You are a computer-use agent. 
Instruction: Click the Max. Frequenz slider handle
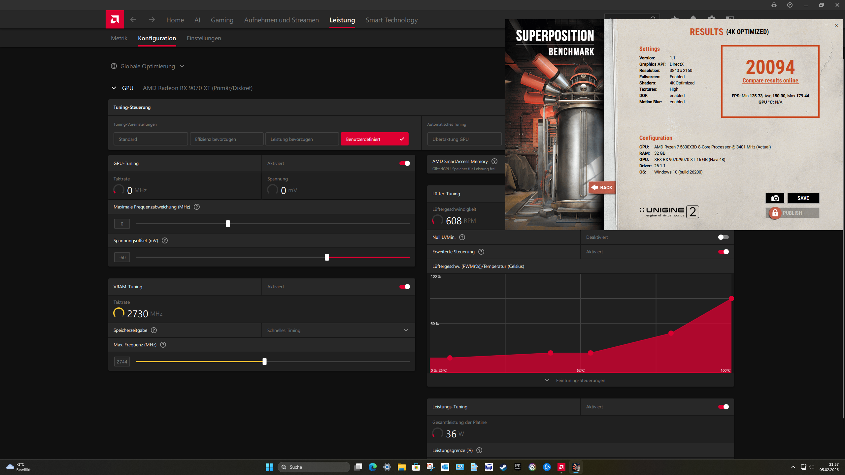(264, 362)
